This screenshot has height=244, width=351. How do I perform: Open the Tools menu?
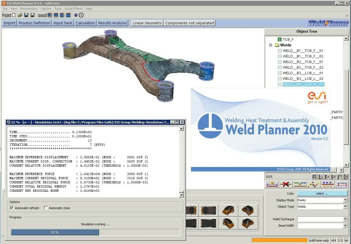(x=58, y=9)
